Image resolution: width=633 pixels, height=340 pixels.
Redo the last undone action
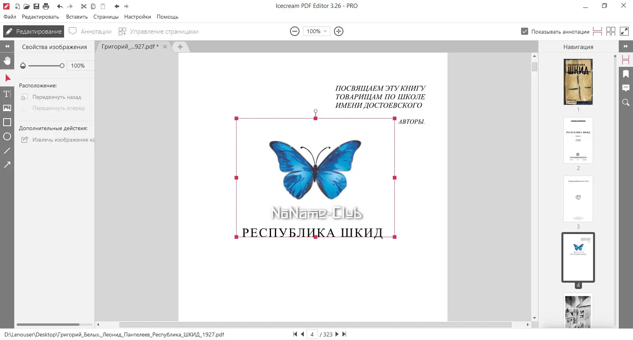click(x=70, y=6)
